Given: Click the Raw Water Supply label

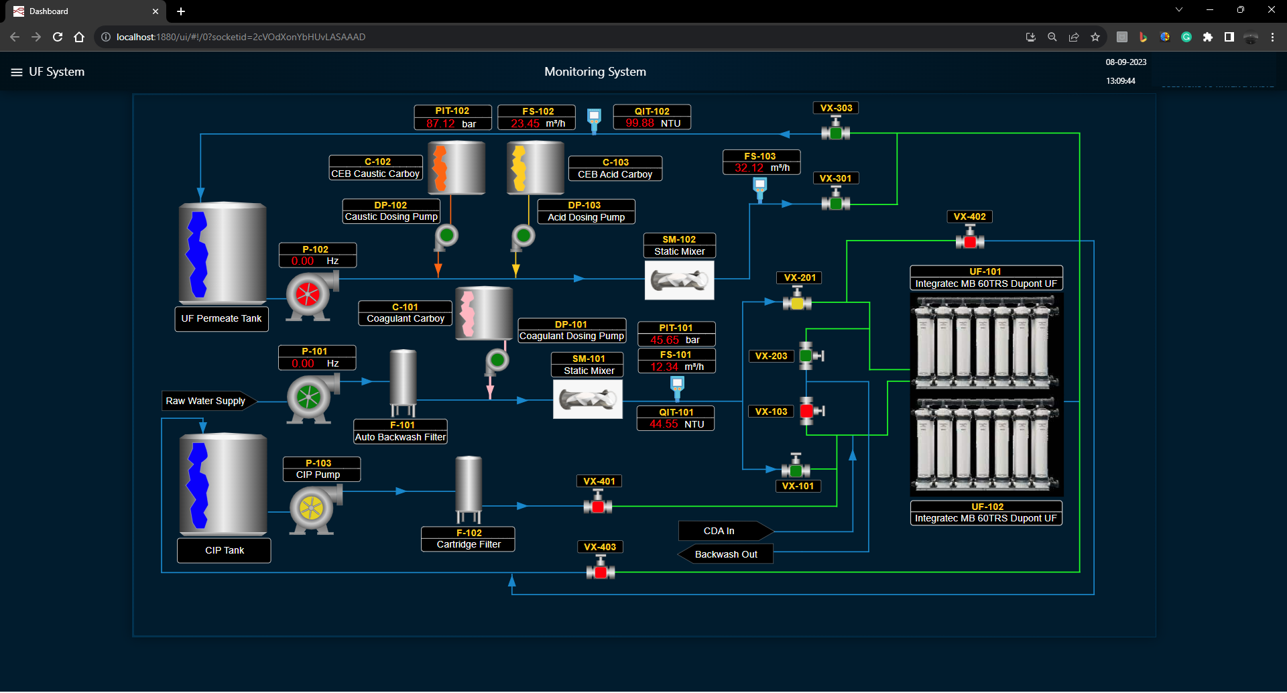Looking at the screenshot, I should (x=206, y=401).
